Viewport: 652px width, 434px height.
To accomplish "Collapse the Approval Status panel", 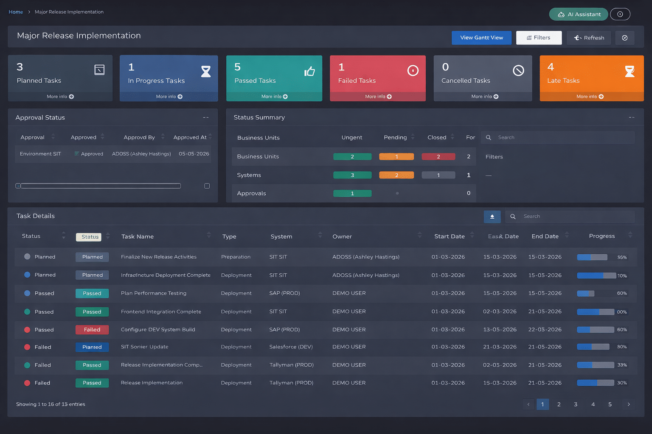I will 206,117.
